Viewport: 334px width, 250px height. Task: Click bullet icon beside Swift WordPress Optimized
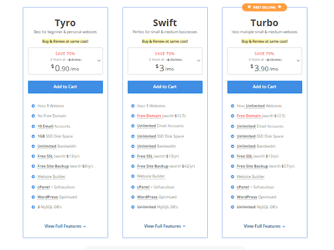(x=133, y=197)
